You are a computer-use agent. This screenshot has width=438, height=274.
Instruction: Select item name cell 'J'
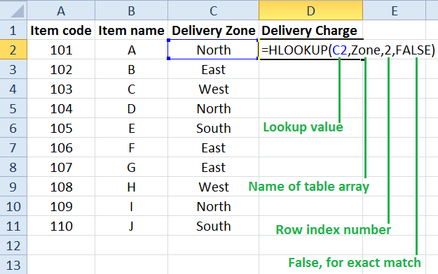coord(131,226)
